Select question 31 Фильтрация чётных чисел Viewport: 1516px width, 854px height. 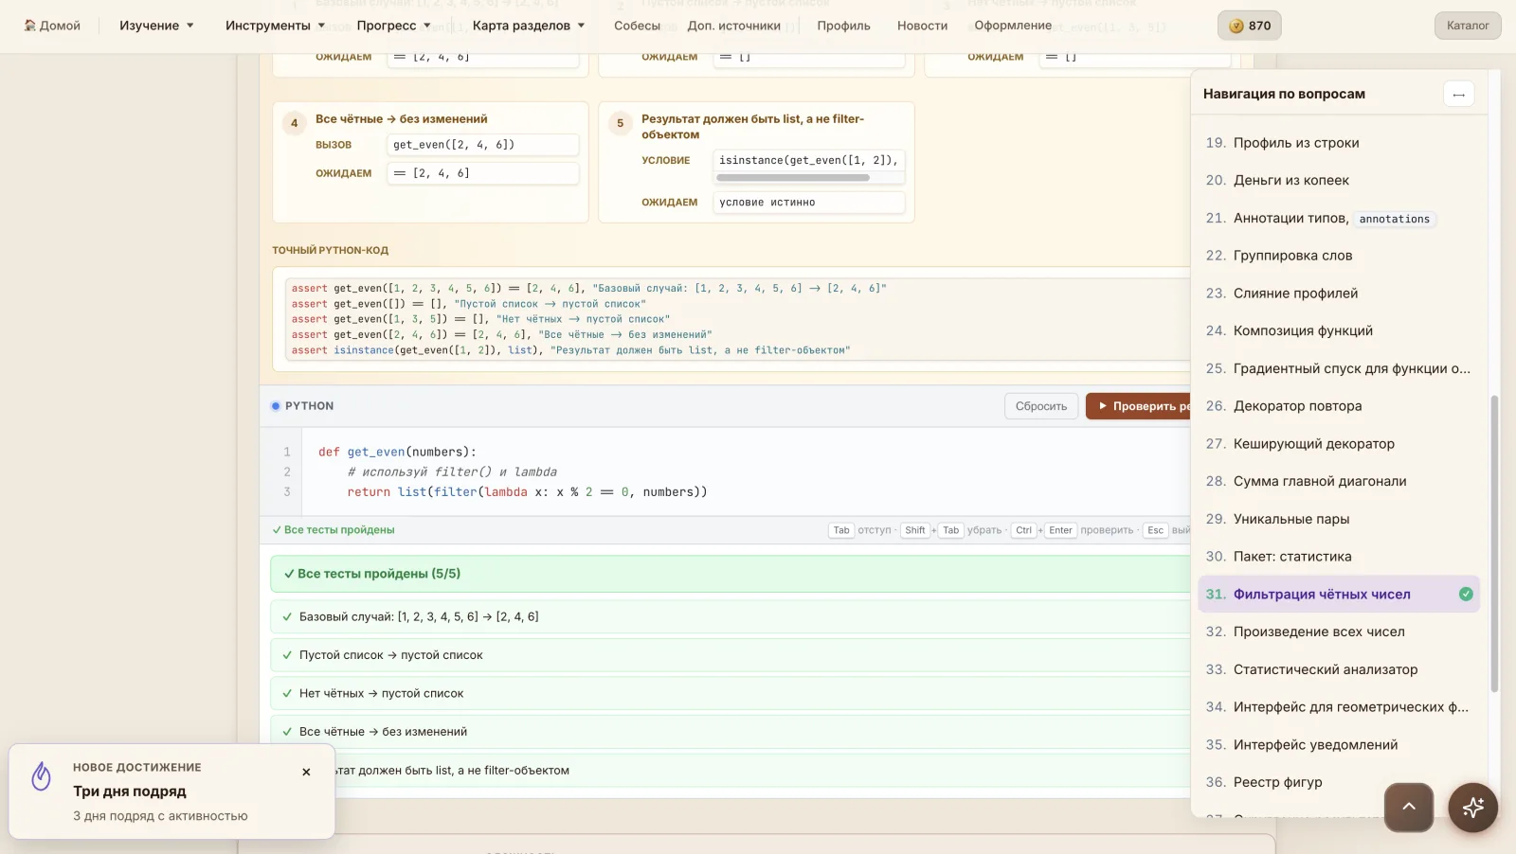(1338, 594)
